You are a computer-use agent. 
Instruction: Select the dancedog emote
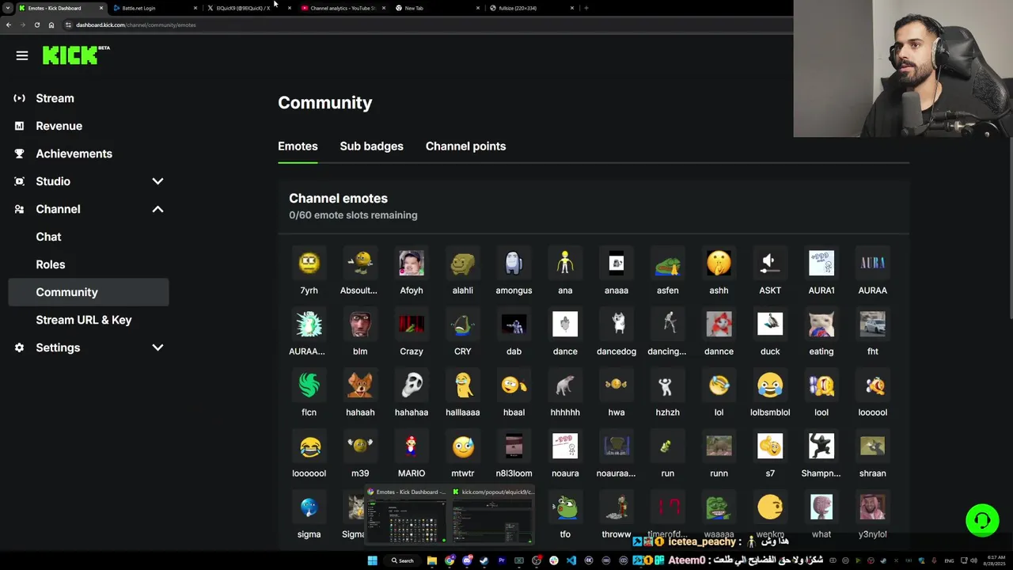click(x=617, y=324)
